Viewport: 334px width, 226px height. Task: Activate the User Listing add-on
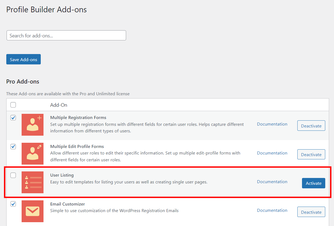click(x=313, y=183)
